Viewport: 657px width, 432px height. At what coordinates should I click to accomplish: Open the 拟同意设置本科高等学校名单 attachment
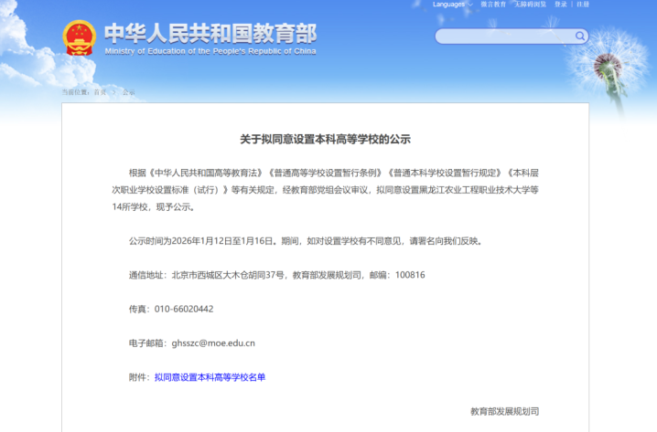click(x=210, y=377)
